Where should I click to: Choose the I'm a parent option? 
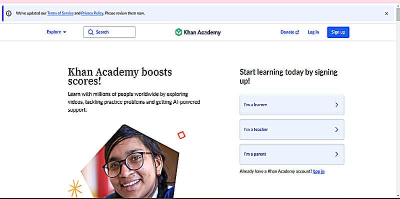(x=292, y=154)
